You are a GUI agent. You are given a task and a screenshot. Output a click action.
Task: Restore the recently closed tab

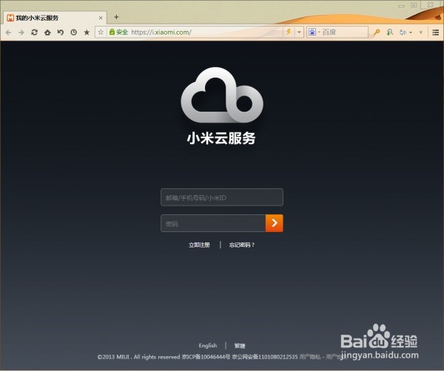61,33
